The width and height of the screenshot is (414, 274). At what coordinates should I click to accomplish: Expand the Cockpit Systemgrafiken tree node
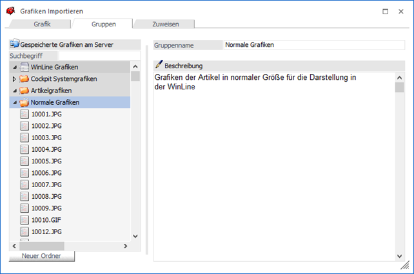[x=15, y=79]
